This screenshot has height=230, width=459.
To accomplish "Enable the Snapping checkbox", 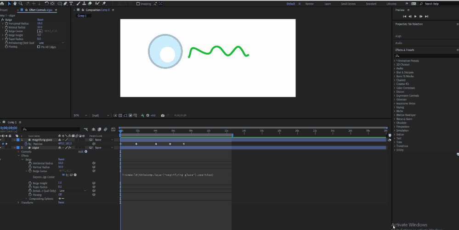I will click(x=138, y=4).
